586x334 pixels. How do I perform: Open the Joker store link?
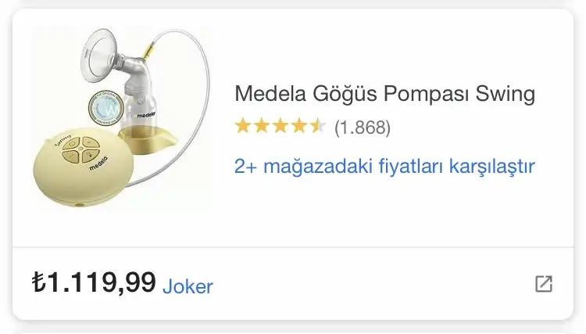click(188, 286)
